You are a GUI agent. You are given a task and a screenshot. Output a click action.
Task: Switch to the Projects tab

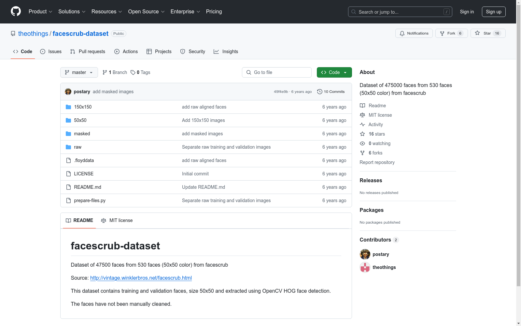tap(159, 52)
